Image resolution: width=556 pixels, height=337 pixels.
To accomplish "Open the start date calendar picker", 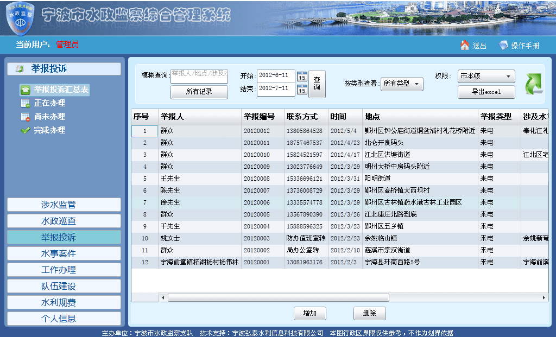I will point(302,77).
